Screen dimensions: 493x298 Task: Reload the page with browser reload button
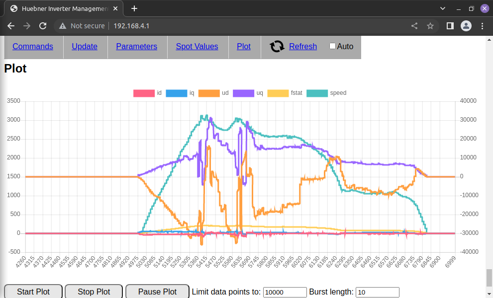click(x=43, y=26)
